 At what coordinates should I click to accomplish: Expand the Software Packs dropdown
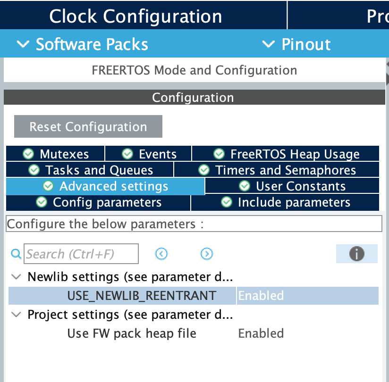pos(83,44)
